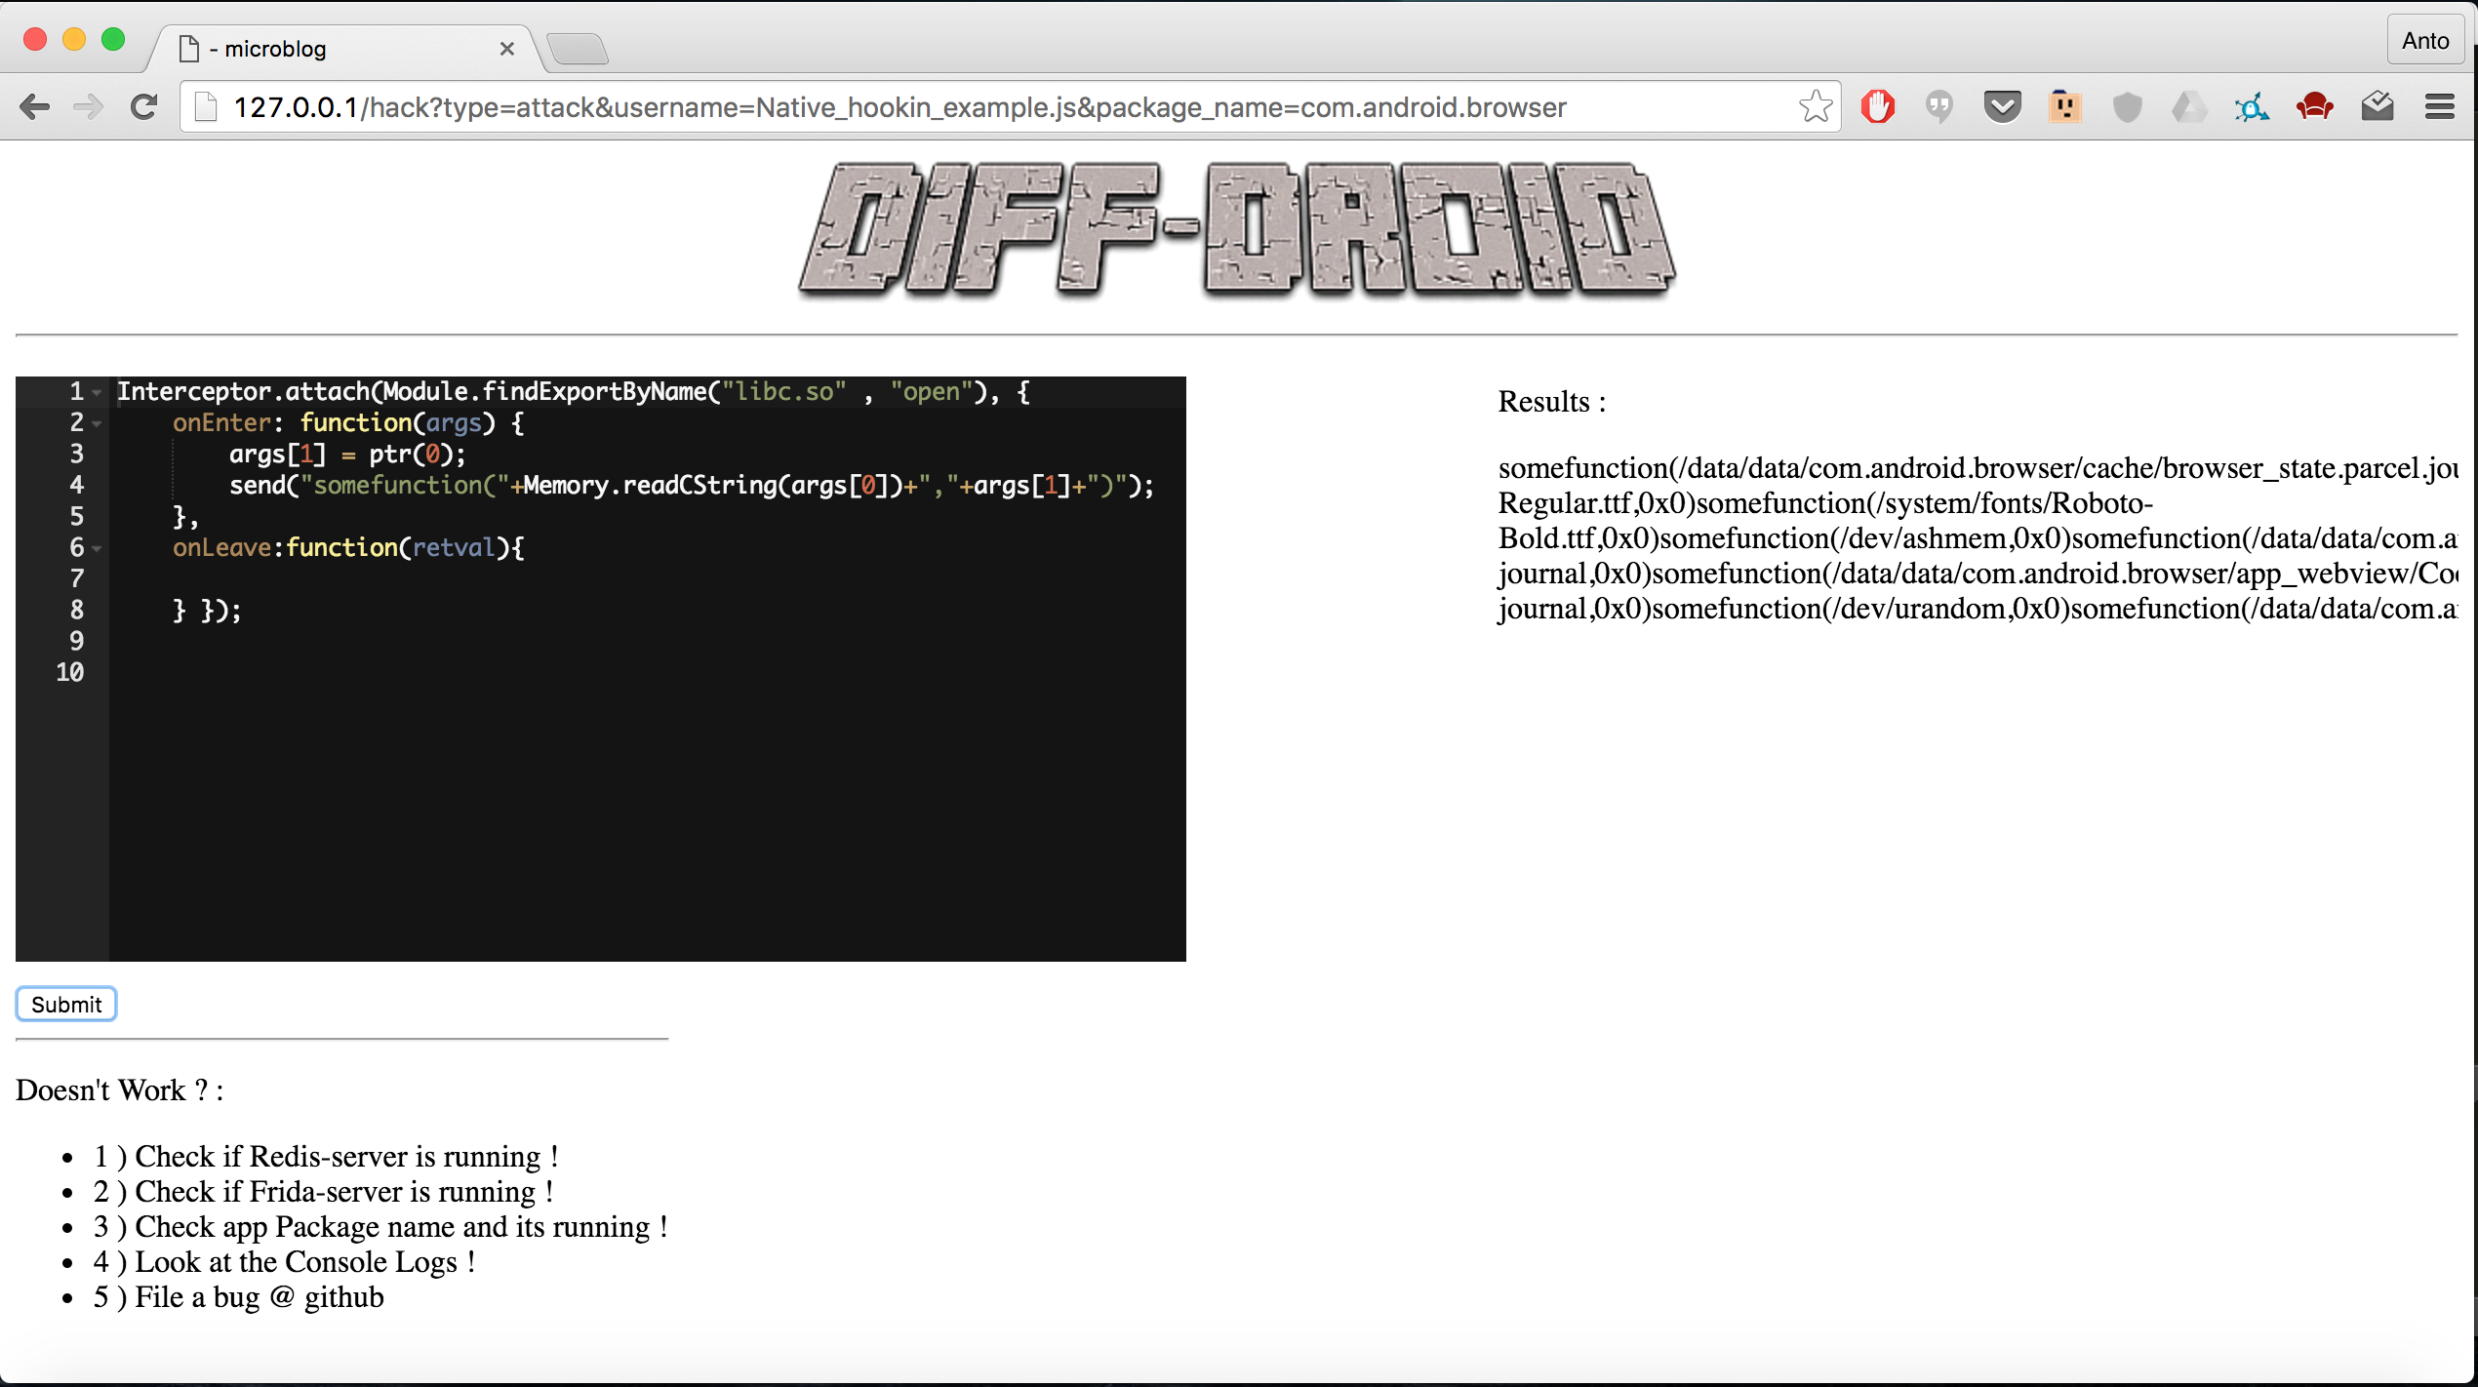Open the Chrome hamburger menu
2478x1387 pixels.
click(x=2439, y=106)
